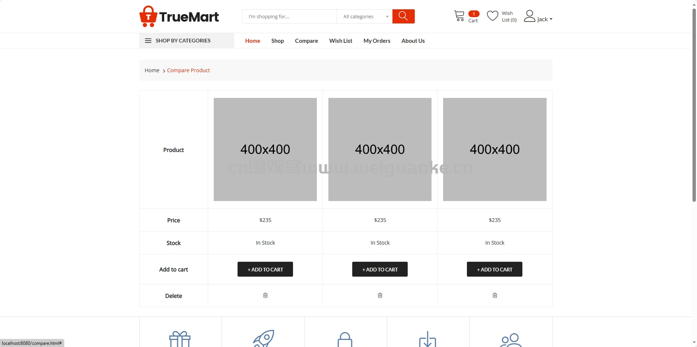Click the download box icon in footer
697x347 pixels.
(x=427, y=339)
